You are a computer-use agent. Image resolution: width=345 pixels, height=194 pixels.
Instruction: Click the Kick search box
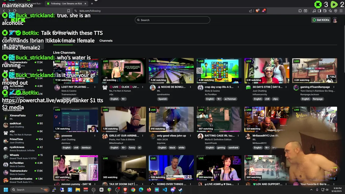[172, 20]
